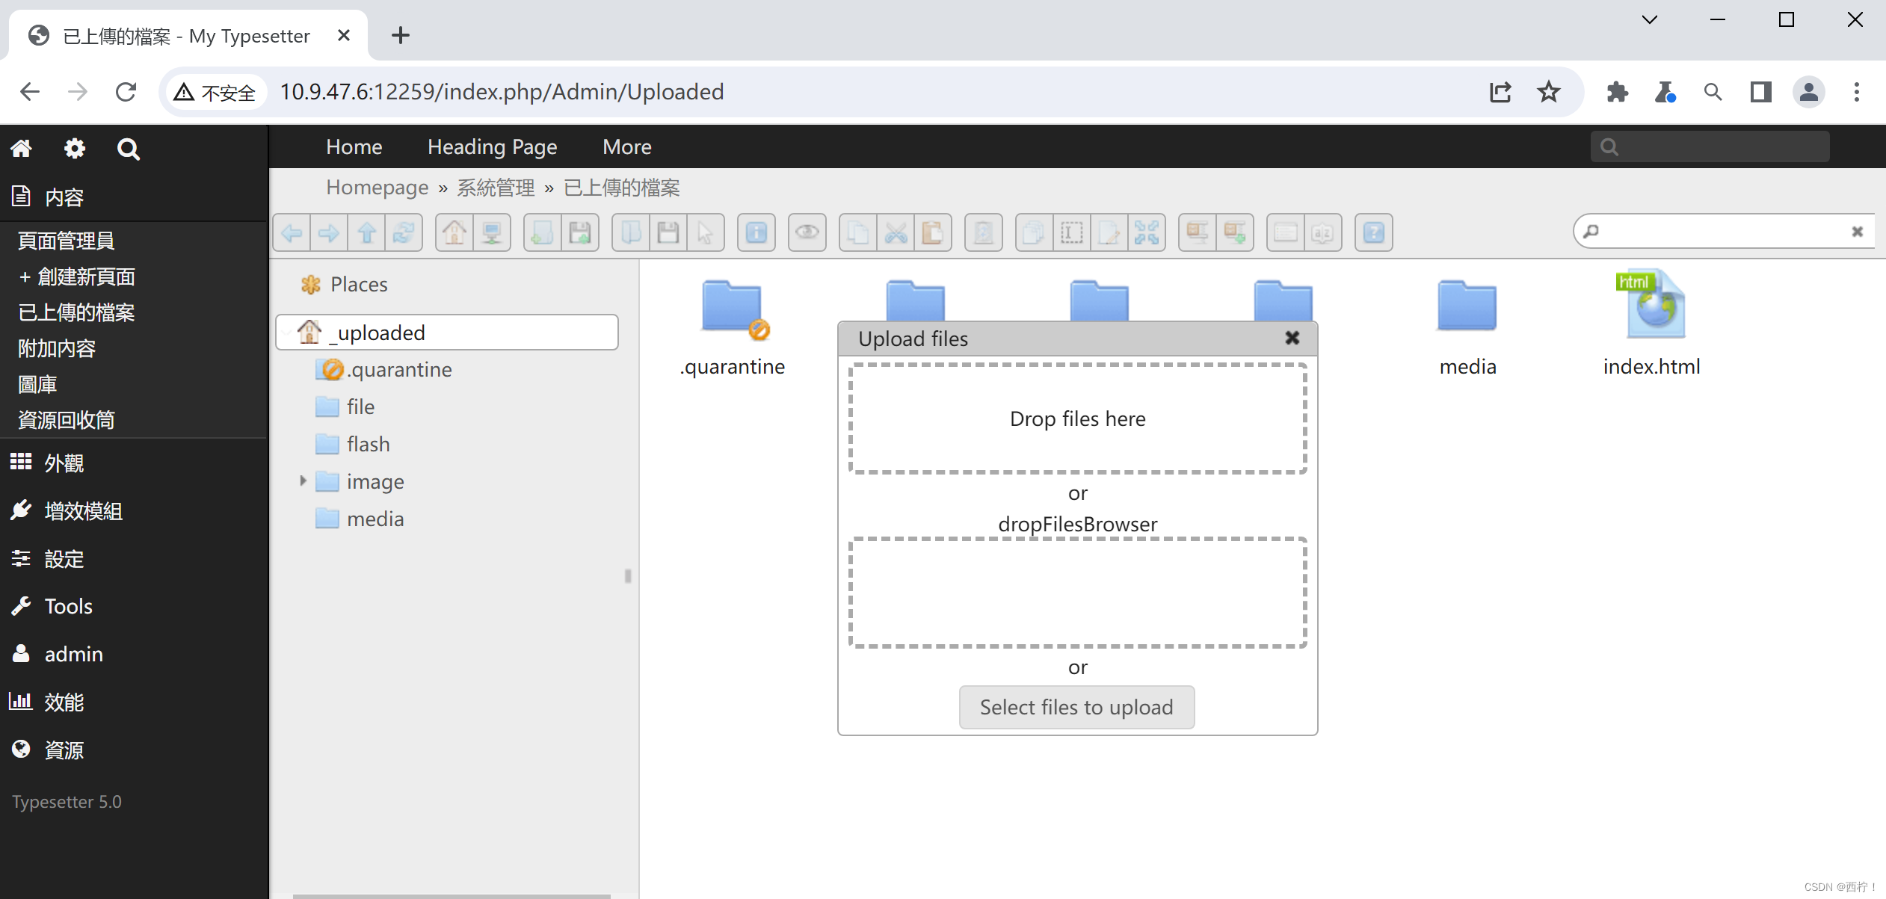
Task: Click the Resize image icon
Action: (x=1147, y=233)
